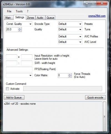Viewport: 111px width, 134px height.
Task: Click the Quality value field showing 20.0
Action: click(x=12, y=30)
